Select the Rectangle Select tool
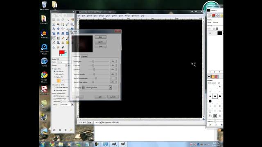 (x=54, y=20)
